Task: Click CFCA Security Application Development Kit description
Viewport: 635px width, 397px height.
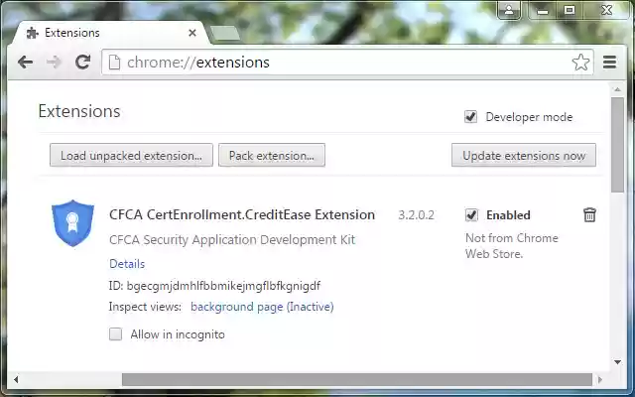Action: pyautogui.click(x=232, y=239)
